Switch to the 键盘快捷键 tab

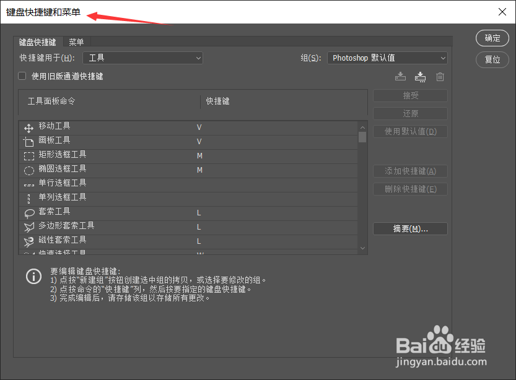[x=38, y=42]
